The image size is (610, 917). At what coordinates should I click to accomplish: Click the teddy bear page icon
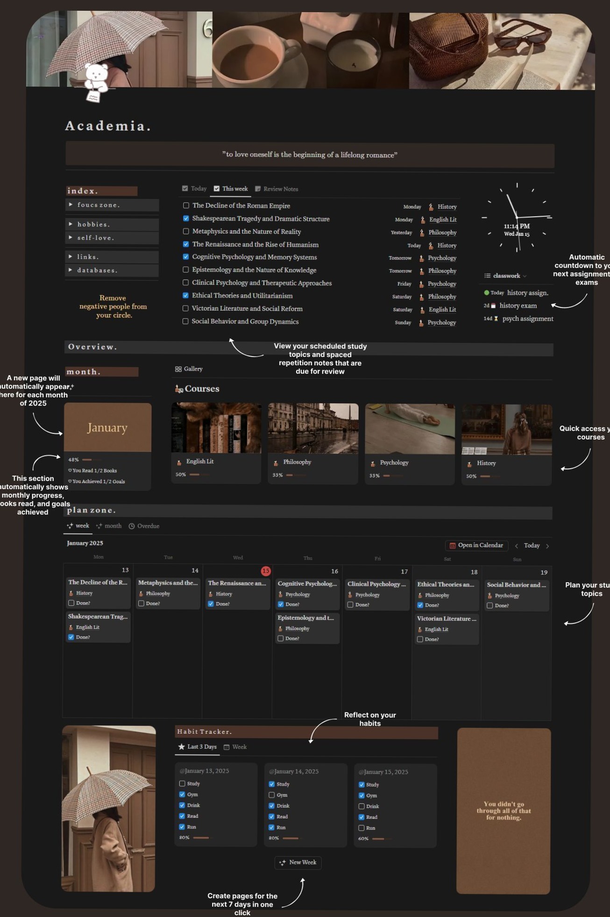[96, 82]
